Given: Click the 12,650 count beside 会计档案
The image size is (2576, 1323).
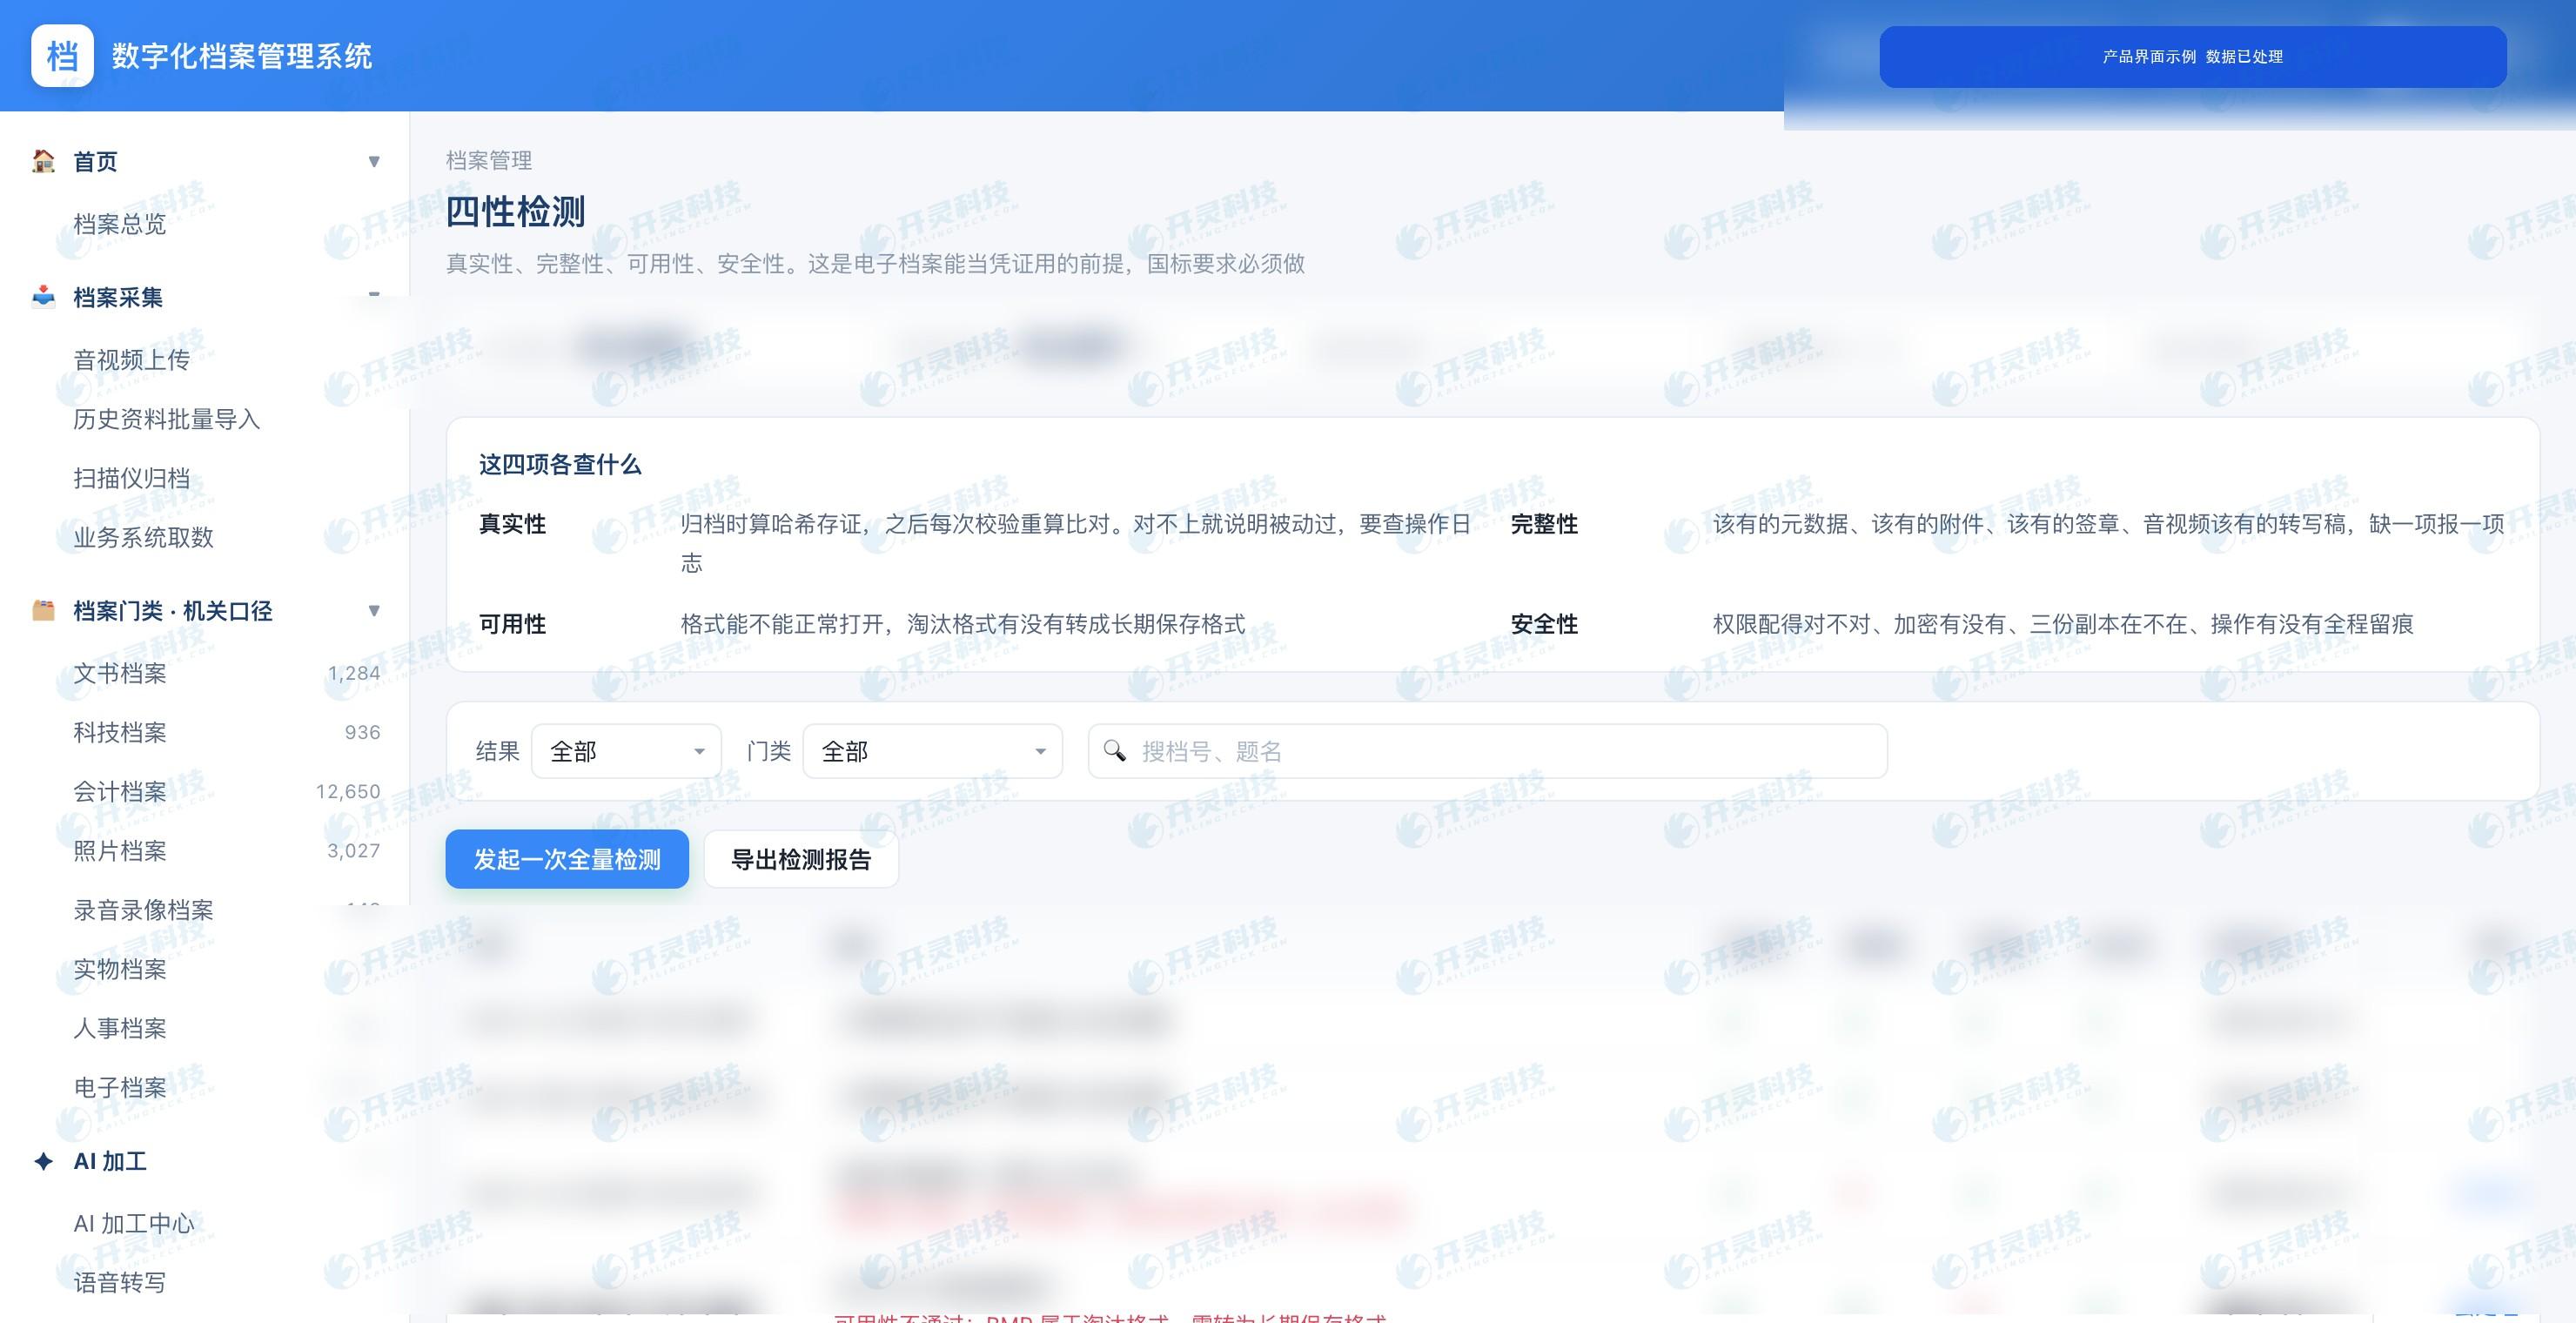Looking at the screenshot, I should [x=348, y=791].
